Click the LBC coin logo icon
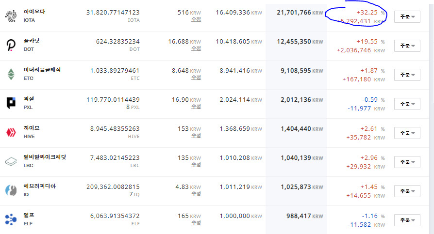Screen dimensions: 434x234 (x=11, y=162)
